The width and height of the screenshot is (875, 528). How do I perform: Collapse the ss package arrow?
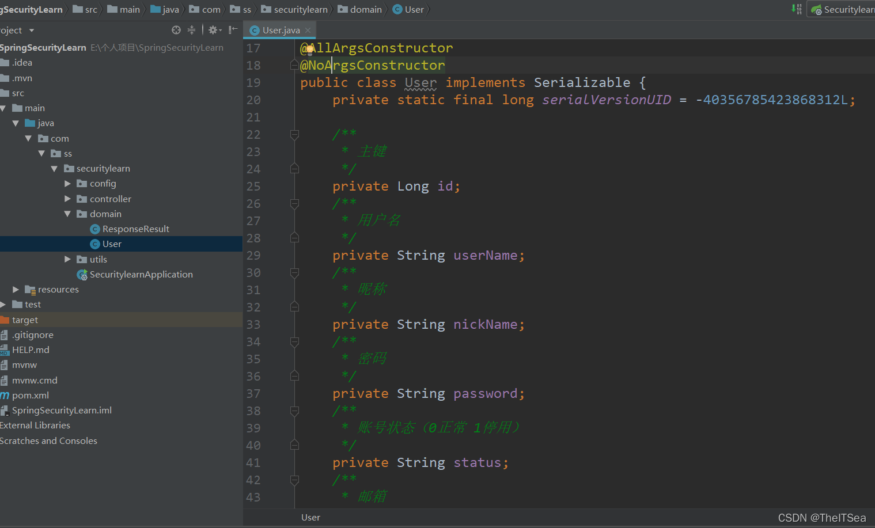tap(41, 153)
